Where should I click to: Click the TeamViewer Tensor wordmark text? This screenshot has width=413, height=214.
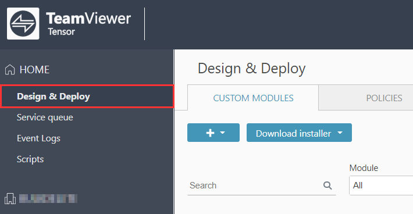(x=88, y=24)
